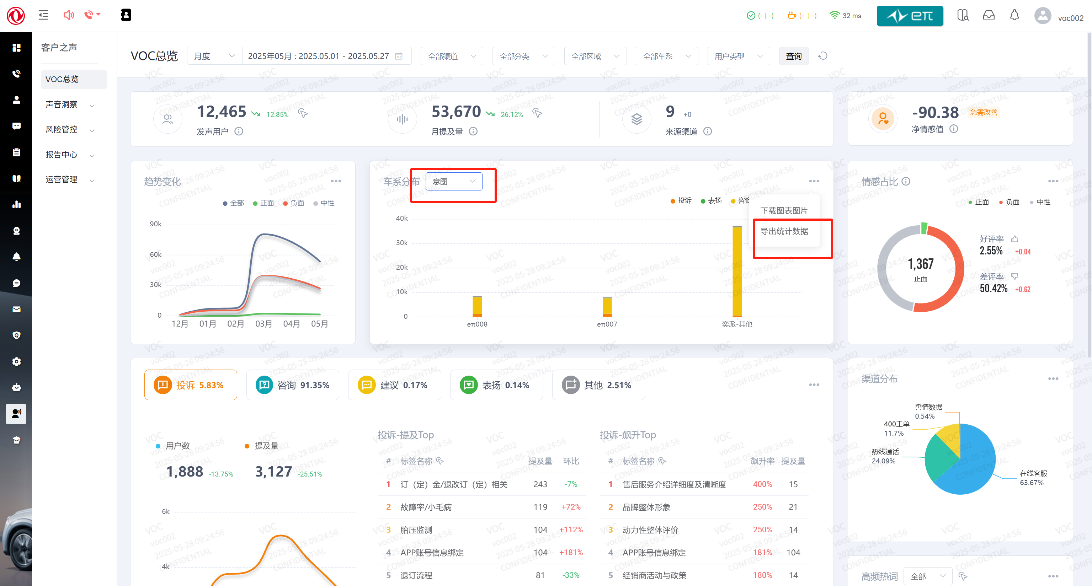Viewport: 1092px width, 586px height.
Task: Select the 表扬 0.14% category card
Action: (x=496, y=385)
